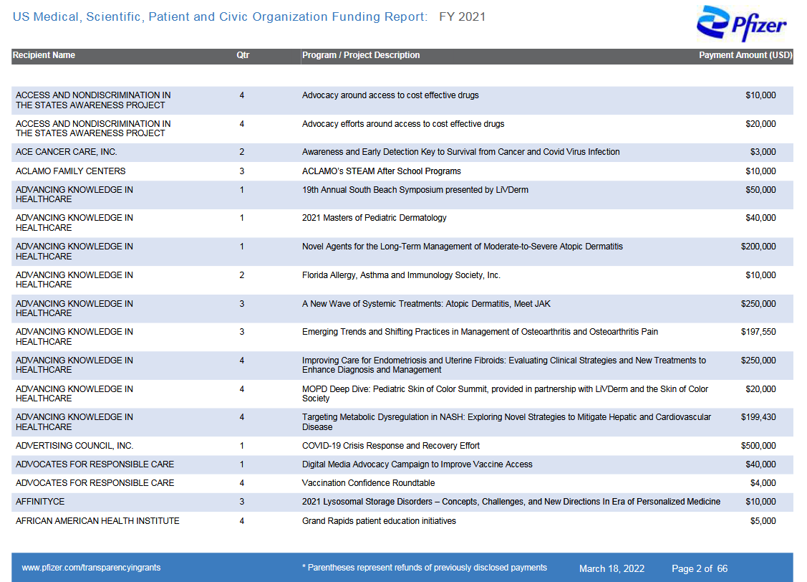
Task: Click the $5,000 payment amount
Action: [x=763, y=521]
